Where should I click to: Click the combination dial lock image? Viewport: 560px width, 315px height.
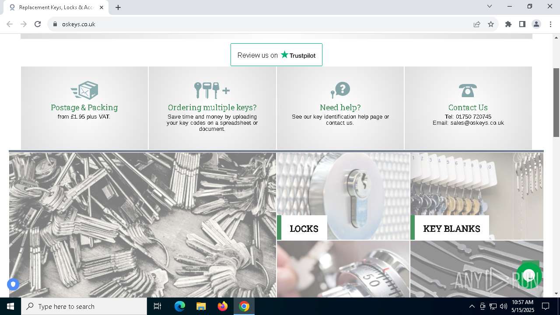(343, 269)
